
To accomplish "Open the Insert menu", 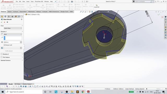I will pos(28,2).
